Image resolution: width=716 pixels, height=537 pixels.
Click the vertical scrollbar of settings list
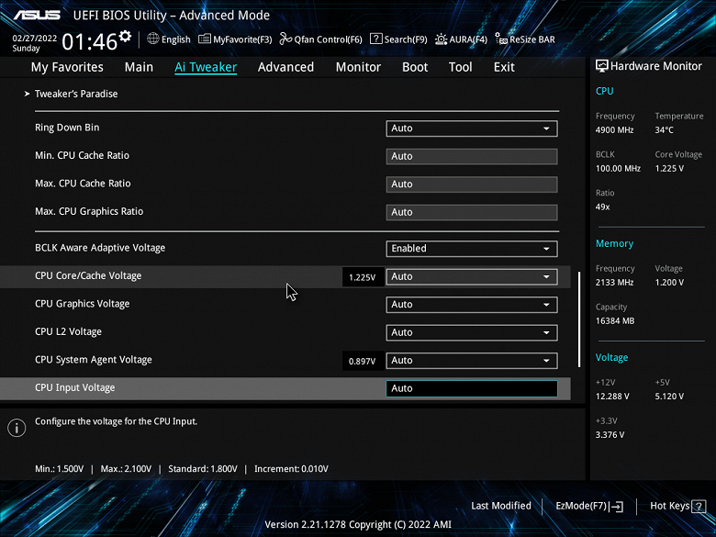click(x=579, y=319)
